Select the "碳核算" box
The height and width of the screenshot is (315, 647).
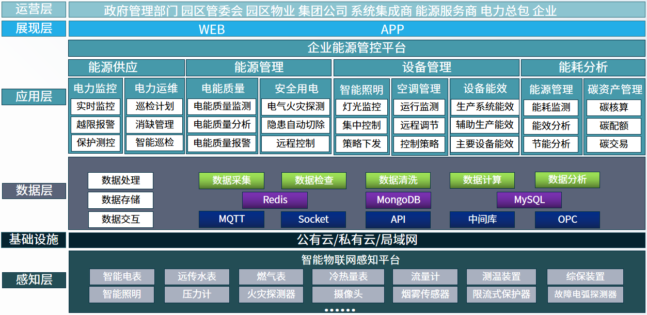pyautogui.click(x=614, y=108)
